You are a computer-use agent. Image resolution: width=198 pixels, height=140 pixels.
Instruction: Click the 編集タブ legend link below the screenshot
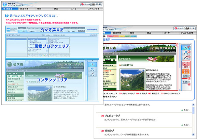click(x=154, y=93)
